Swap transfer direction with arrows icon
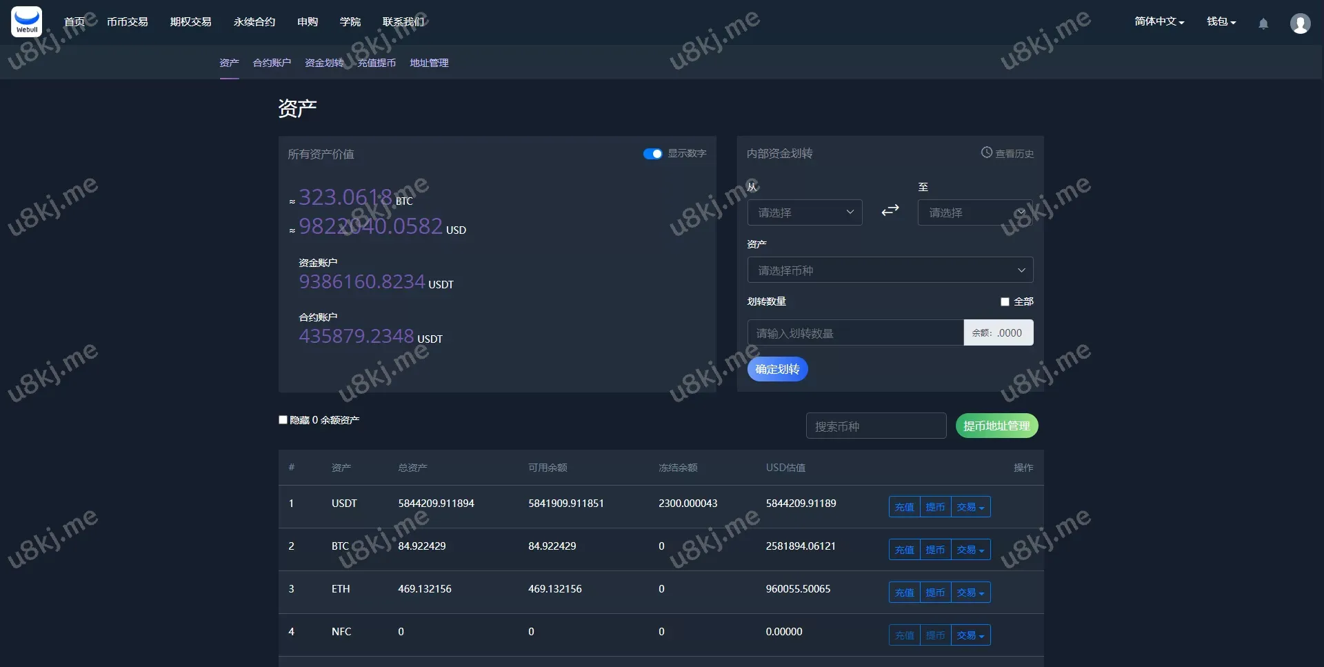The width and height of the screenshot is (1324, 667). [890, 210]
